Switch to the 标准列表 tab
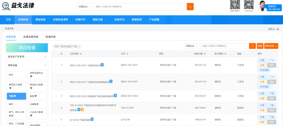 point(51,37)
